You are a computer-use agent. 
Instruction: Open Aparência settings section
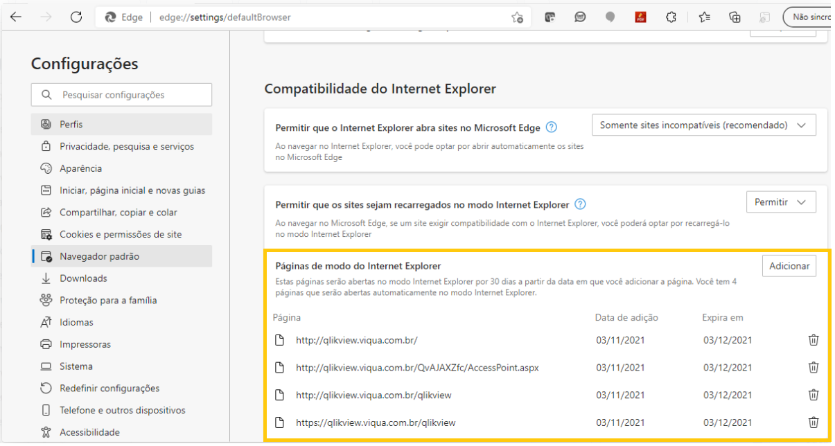click(x=121, y=168)
